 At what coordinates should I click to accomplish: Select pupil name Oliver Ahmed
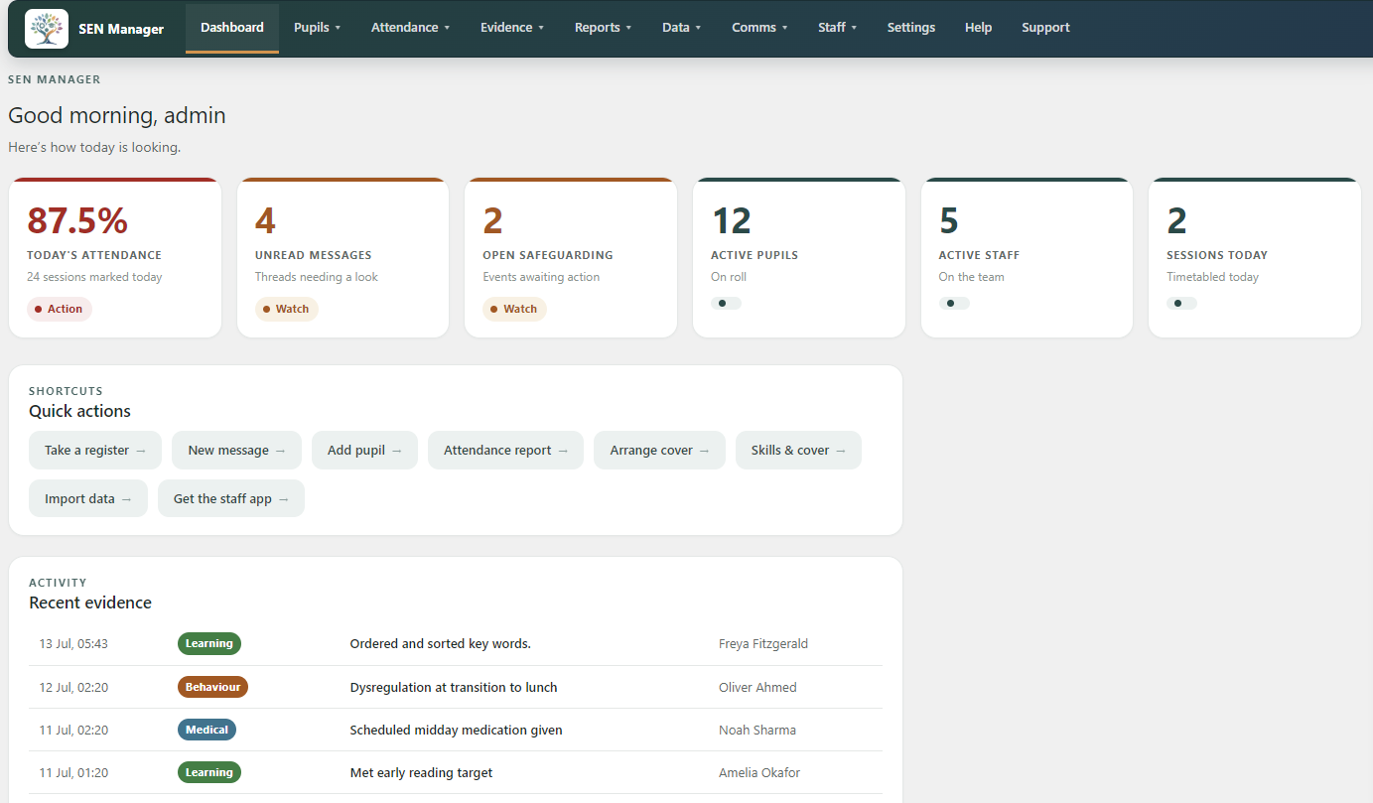(757, 687)
